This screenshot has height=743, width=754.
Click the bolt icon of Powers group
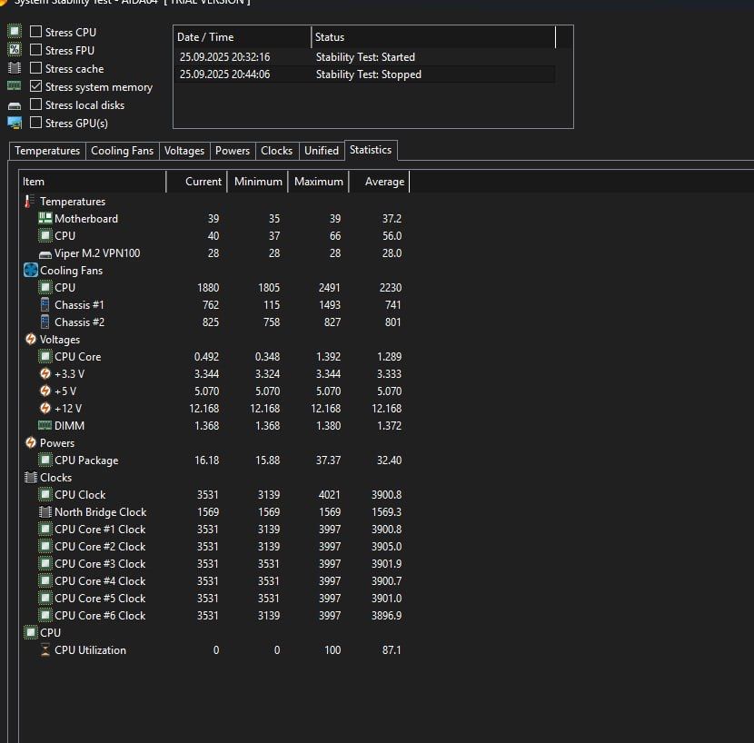pyautogui.click(x=30, y=442)
